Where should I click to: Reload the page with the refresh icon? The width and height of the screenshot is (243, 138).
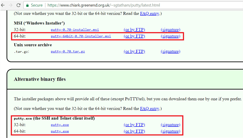pyautogui.click(x=18, y=5)
